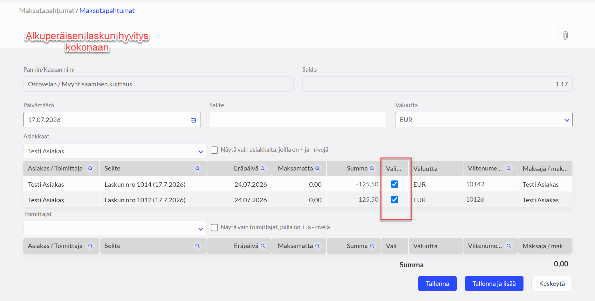Click the reference number 10142
The image size is (595, 301).
coord(475,184)
